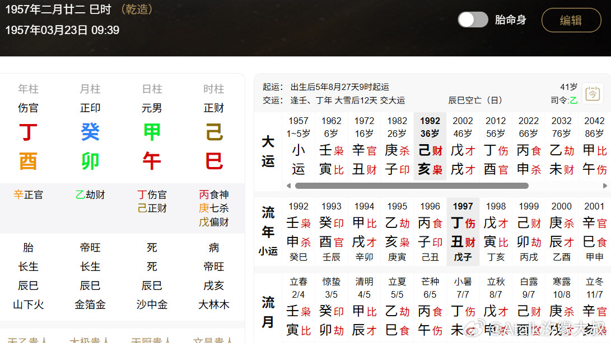
Task: Click the 时柱 earthly branch 巳
Action: pos(214,161)
